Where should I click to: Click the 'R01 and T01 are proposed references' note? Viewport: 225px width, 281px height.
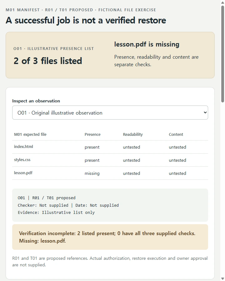coord(110,261)
